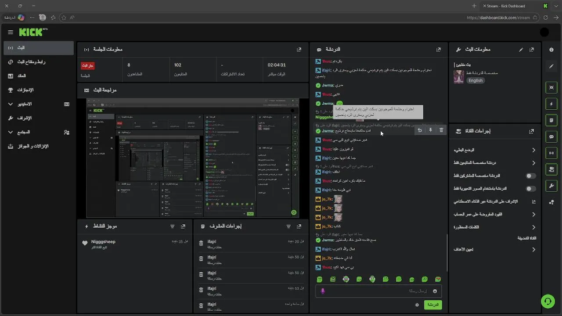The image size is (562, 316).
Task: Filter the Moderator Actions list
Action: click(x=288, y=226)
